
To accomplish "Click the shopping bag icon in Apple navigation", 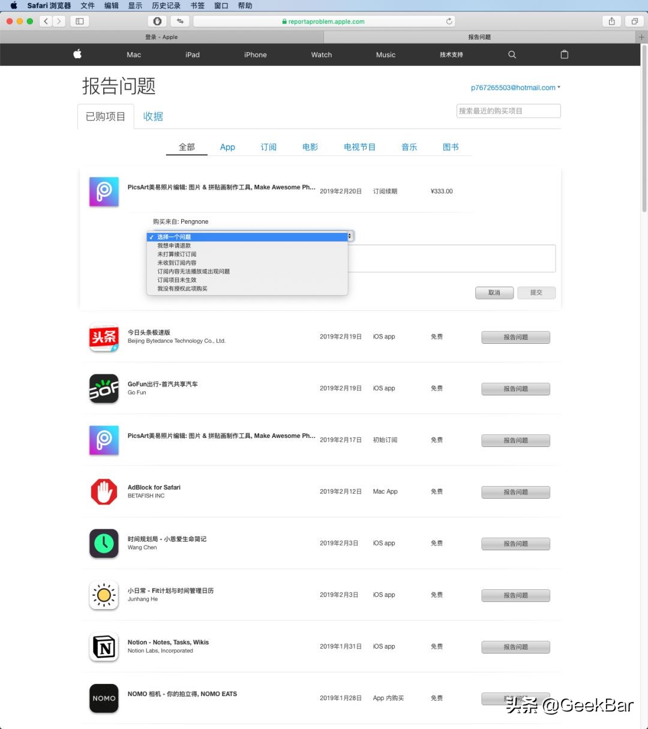I will (564, 55).
